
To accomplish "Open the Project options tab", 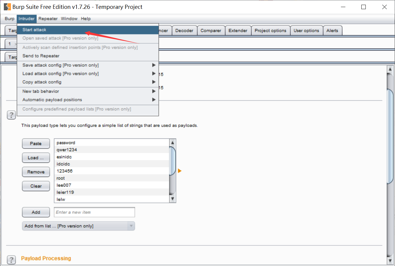I will (270, 30).
